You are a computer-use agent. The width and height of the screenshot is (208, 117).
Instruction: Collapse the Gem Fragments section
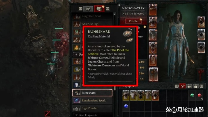tap(76, 115)
